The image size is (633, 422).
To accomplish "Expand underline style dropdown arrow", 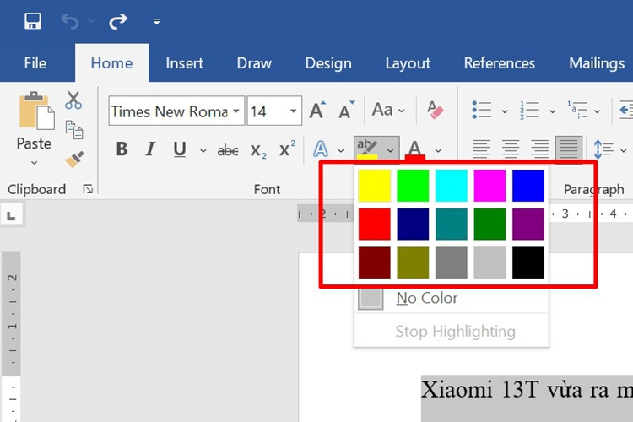I will (203, 150).
